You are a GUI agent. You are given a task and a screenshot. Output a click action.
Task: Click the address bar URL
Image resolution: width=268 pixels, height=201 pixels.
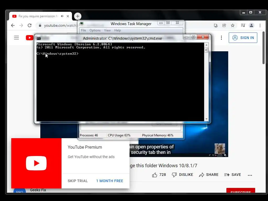(60, 25)
